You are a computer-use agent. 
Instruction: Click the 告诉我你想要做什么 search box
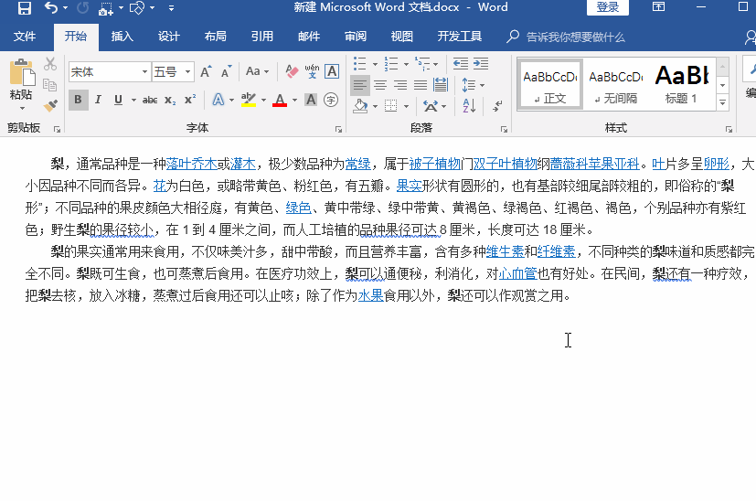tap(576, 37)
